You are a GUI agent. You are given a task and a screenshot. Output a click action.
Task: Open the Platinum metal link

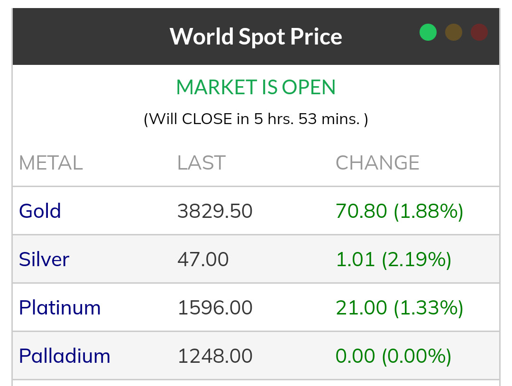tap(60, 308)
